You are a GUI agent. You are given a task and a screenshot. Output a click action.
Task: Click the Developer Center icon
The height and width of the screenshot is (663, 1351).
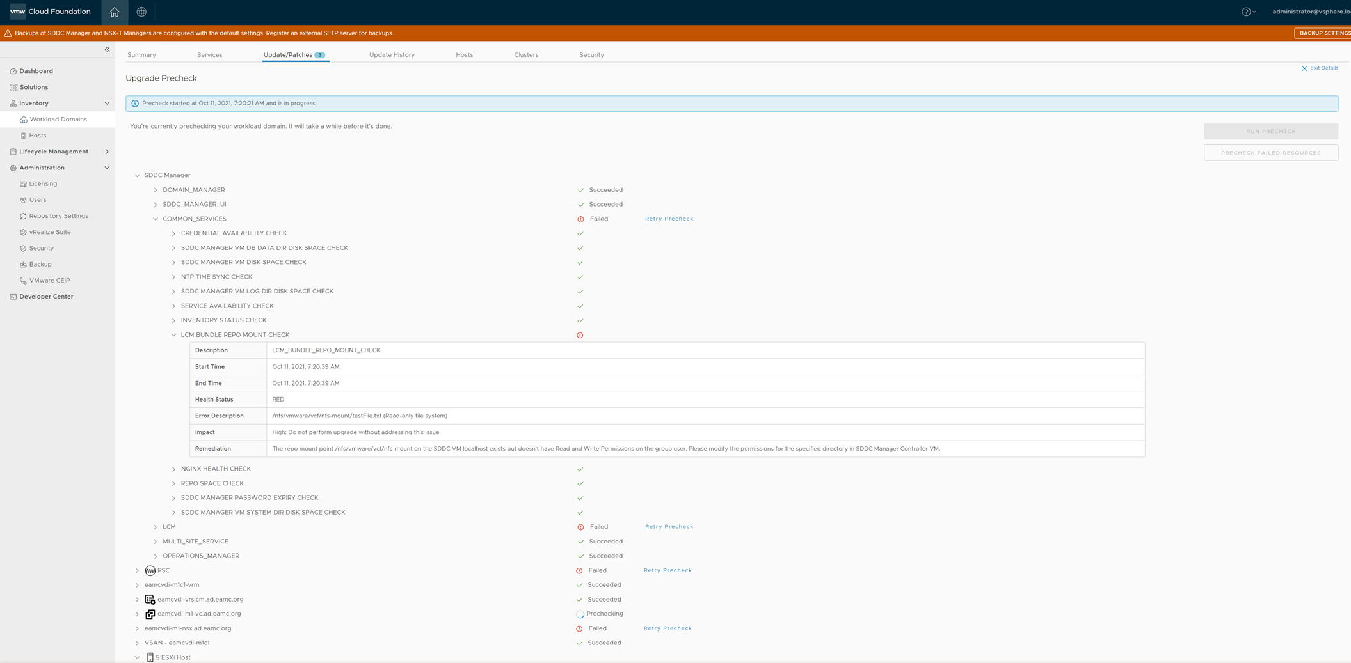point(13,297)
